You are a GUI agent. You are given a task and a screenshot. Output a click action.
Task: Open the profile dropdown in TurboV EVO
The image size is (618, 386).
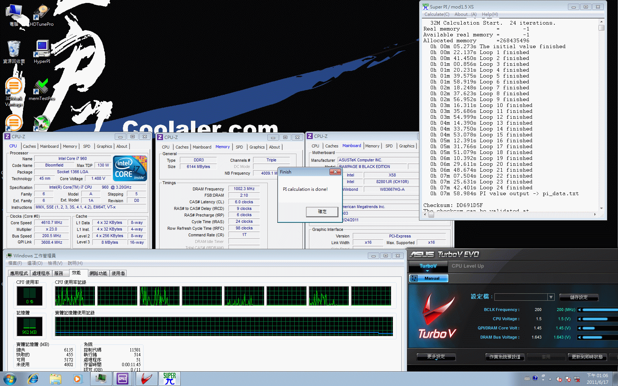(x=551, y=297)
